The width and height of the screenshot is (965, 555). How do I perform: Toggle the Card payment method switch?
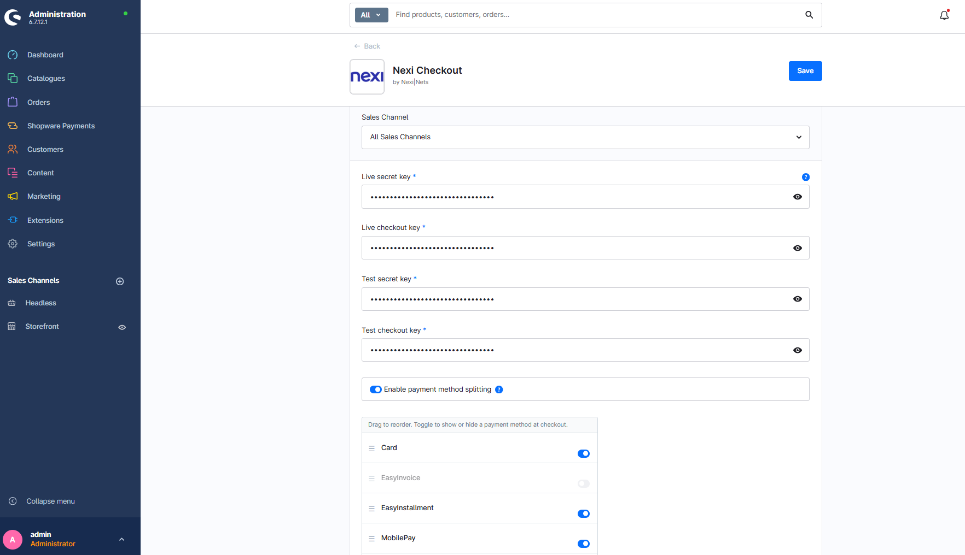(584, 453)
